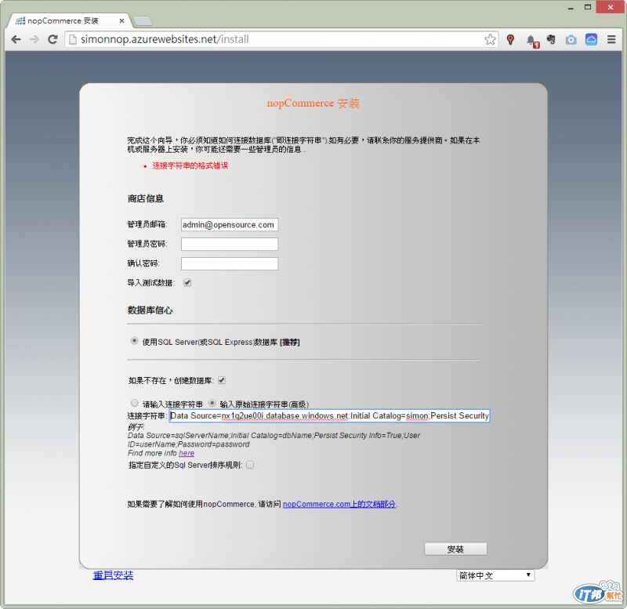Click the 确认密码 confirm field
Viewport: 627px width, 609px height.
pos(230,263)
